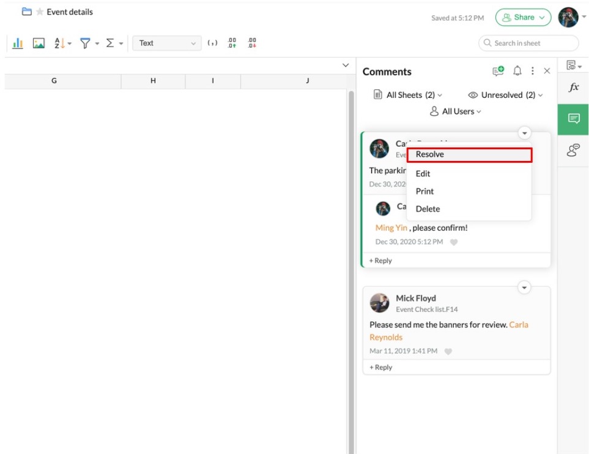Screen dimensions: 589x454
Task: Open comment notifications bell
Action: 517,72
